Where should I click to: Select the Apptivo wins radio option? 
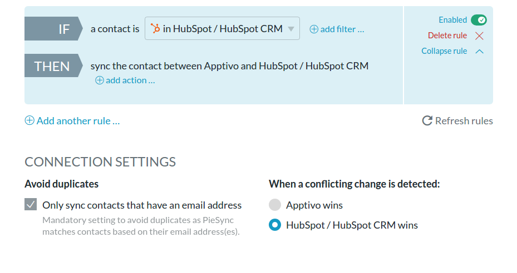(x=275, y=205)
